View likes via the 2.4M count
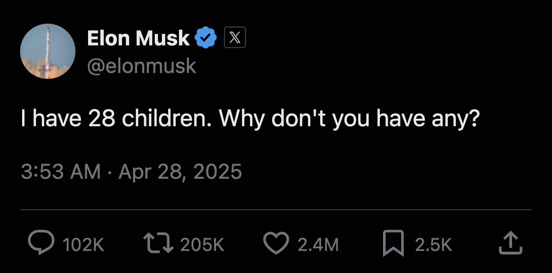 point(318,245)
